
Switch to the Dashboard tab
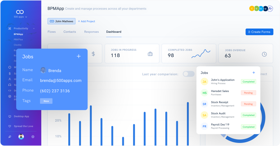coord(114,32)
